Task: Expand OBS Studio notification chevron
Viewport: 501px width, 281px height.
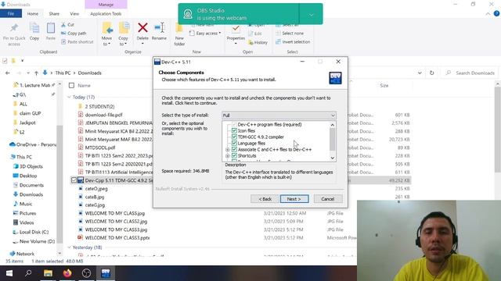Action: click(312, 14)
